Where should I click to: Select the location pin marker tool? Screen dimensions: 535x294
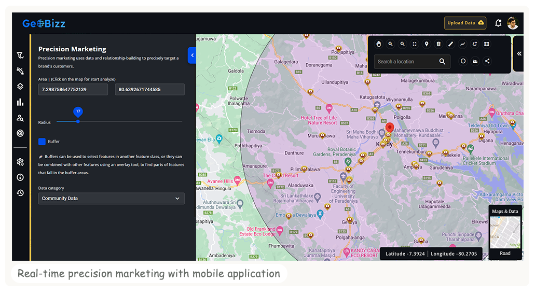point(427,44)
